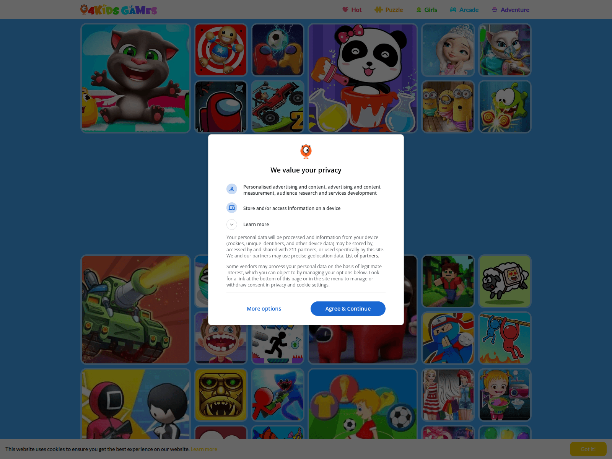Open the Girls category menu
This screenshot has height=459, width=612.
click(426, 10)
